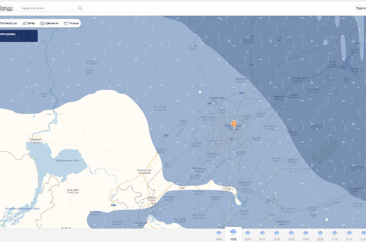Select the Давление (pressure) map layer

(49, 24)
